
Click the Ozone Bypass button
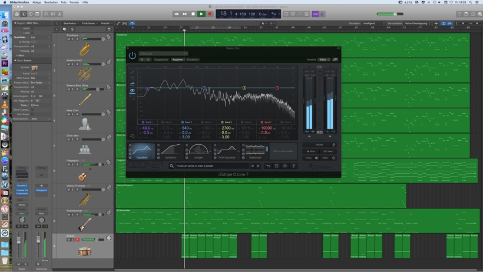tap(319, 145)
